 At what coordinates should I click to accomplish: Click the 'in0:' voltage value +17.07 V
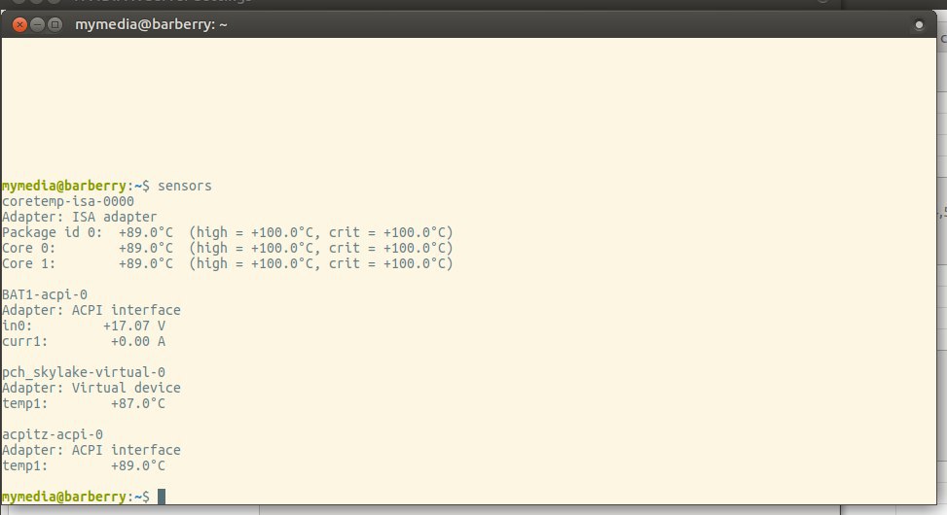[x=134, y=326]
